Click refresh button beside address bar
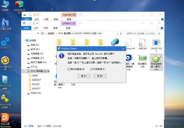 click(121, 34)
